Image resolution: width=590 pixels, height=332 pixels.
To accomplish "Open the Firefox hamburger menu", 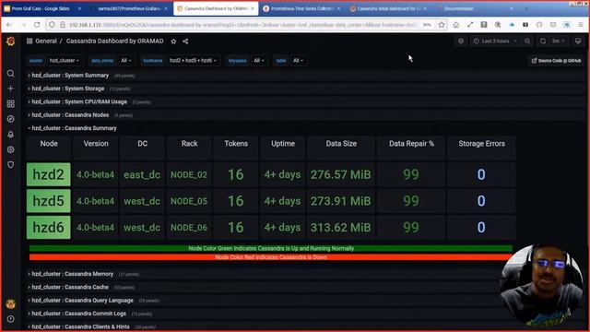I will click(x=581, y=25).
